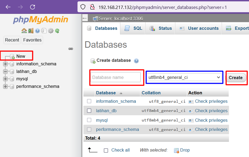Sort by the Collation column header
The image size is (249, 157).
(151, 93)
